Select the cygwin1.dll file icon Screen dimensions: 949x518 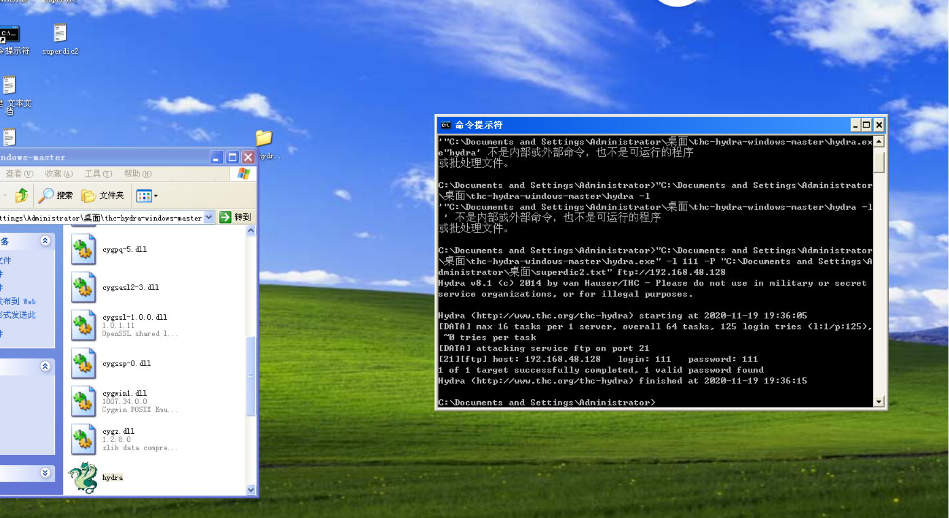point(84,402)
